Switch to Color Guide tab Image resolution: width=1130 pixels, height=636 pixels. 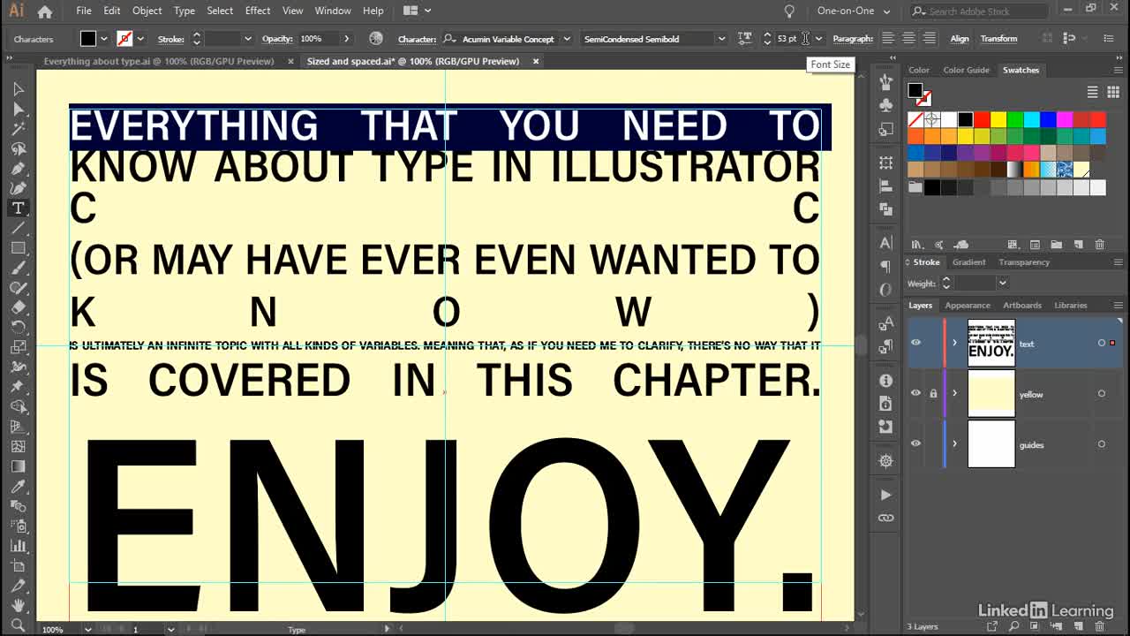pyautogui.click(x=966, y=70)
